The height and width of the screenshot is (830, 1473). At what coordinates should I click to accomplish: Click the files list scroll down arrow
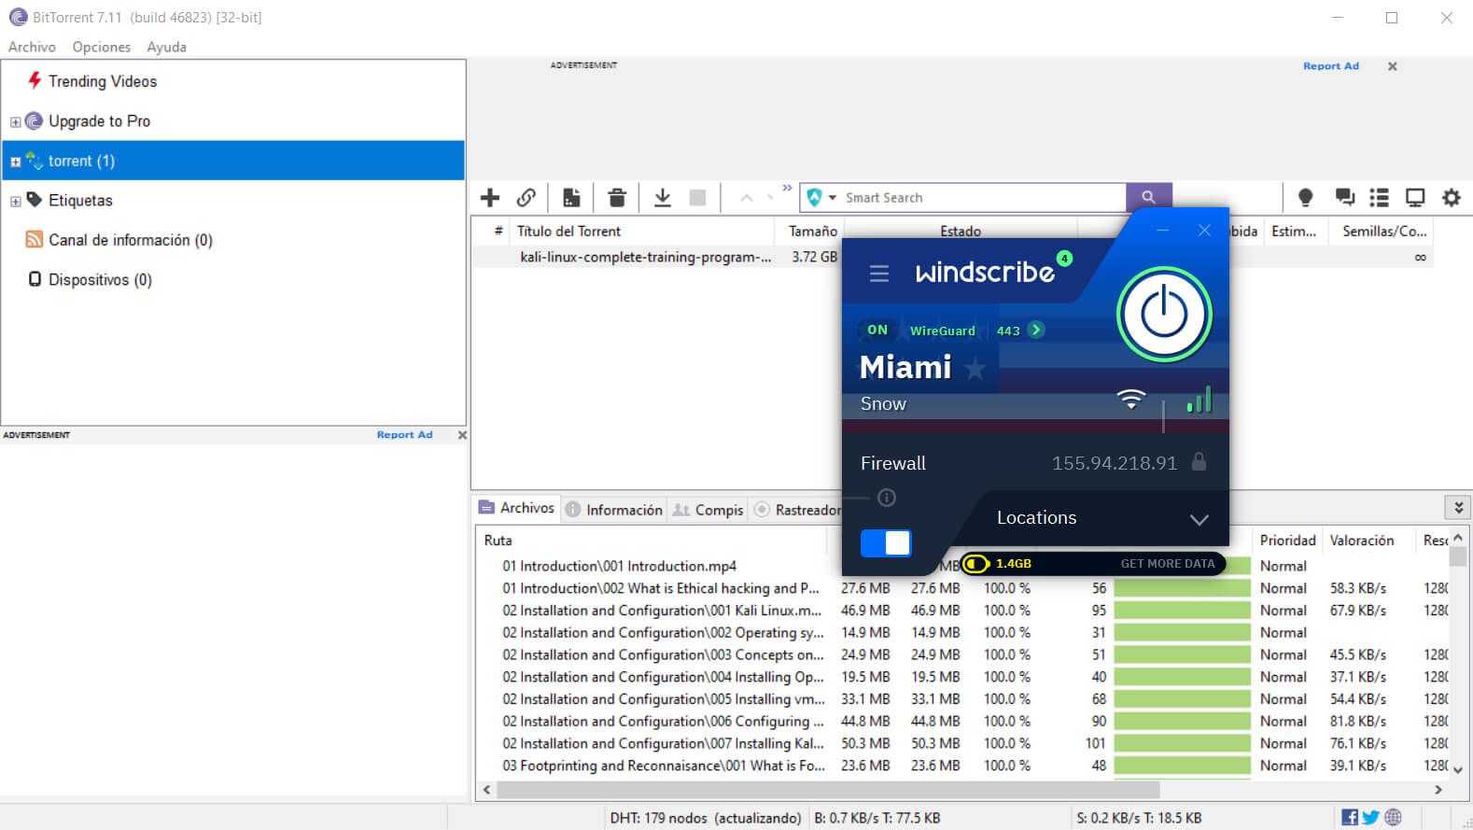(1458, 770)
